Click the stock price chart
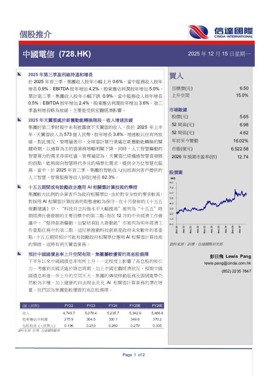Screen dimensions: 265x376 coord(209,205)
